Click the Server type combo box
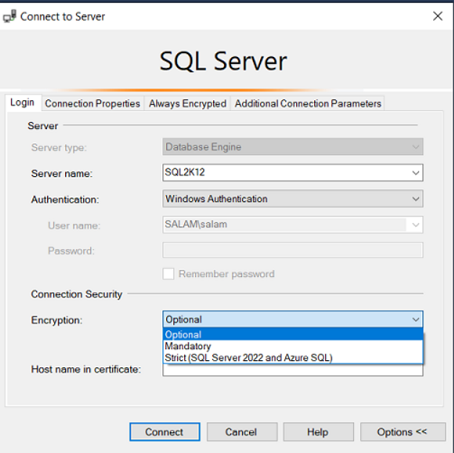The width and height of the screenshot is (454, 453). tap(292, 147)
